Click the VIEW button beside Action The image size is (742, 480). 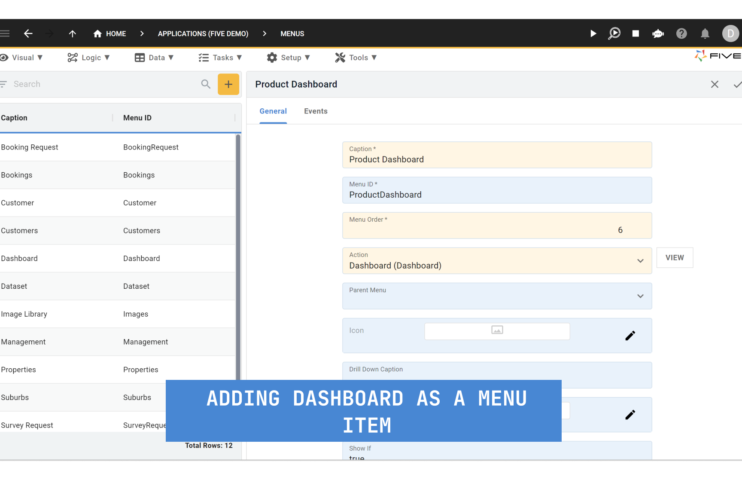coord(675,257)
